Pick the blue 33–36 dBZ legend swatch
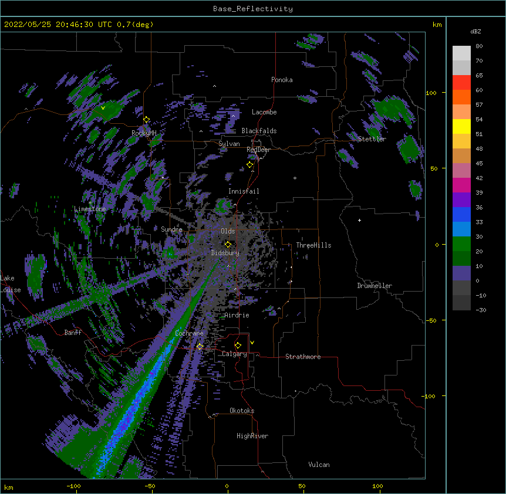Image resolution: width=506 pixels, height=494 pixels. point(461,214)
